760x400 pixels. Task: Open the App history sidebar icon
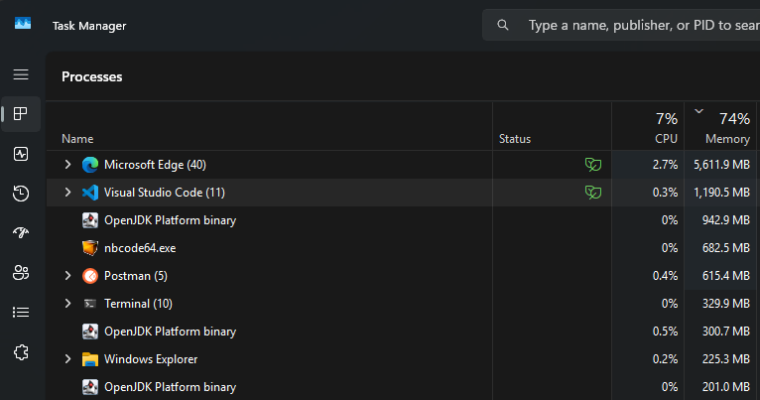pos(21,194)
